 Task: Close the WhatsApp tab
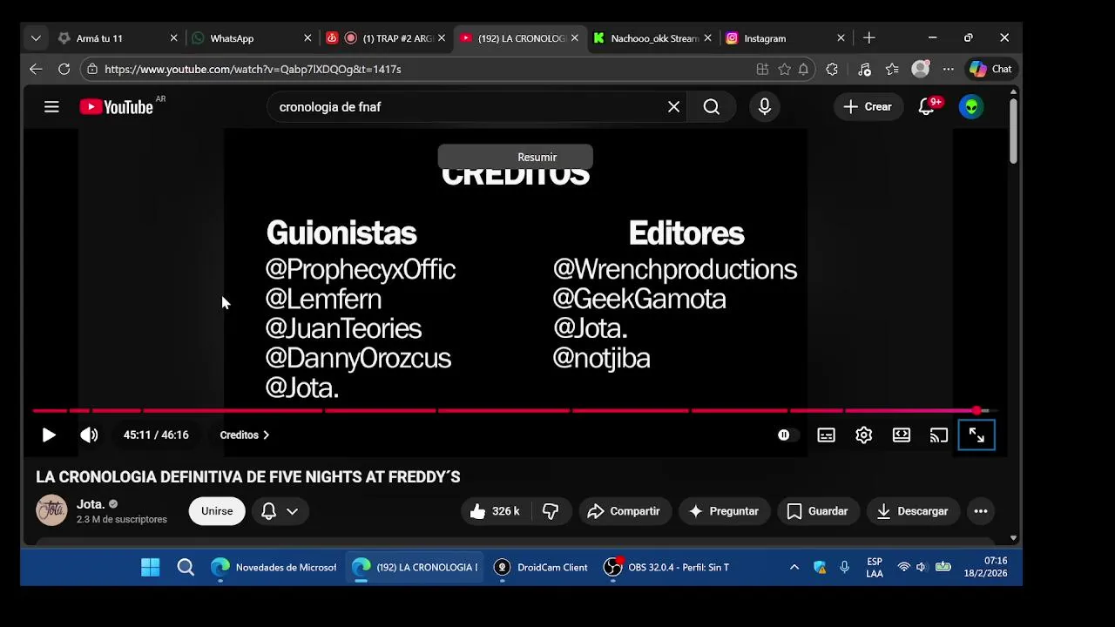click(x=307, y=38)
